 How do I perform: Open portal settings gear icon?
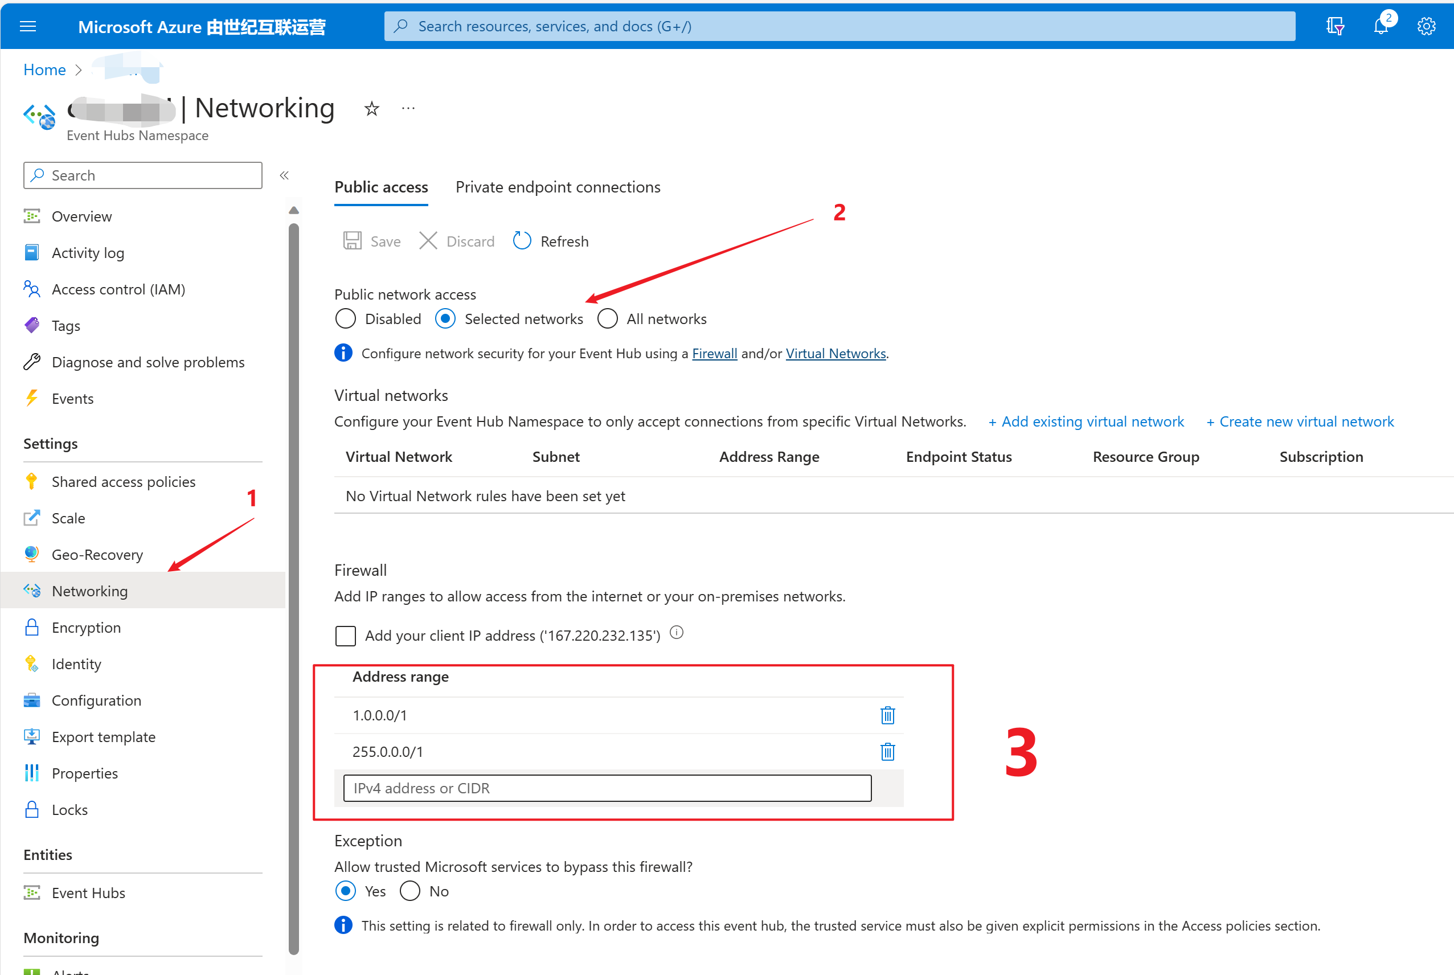[1426, 26]
